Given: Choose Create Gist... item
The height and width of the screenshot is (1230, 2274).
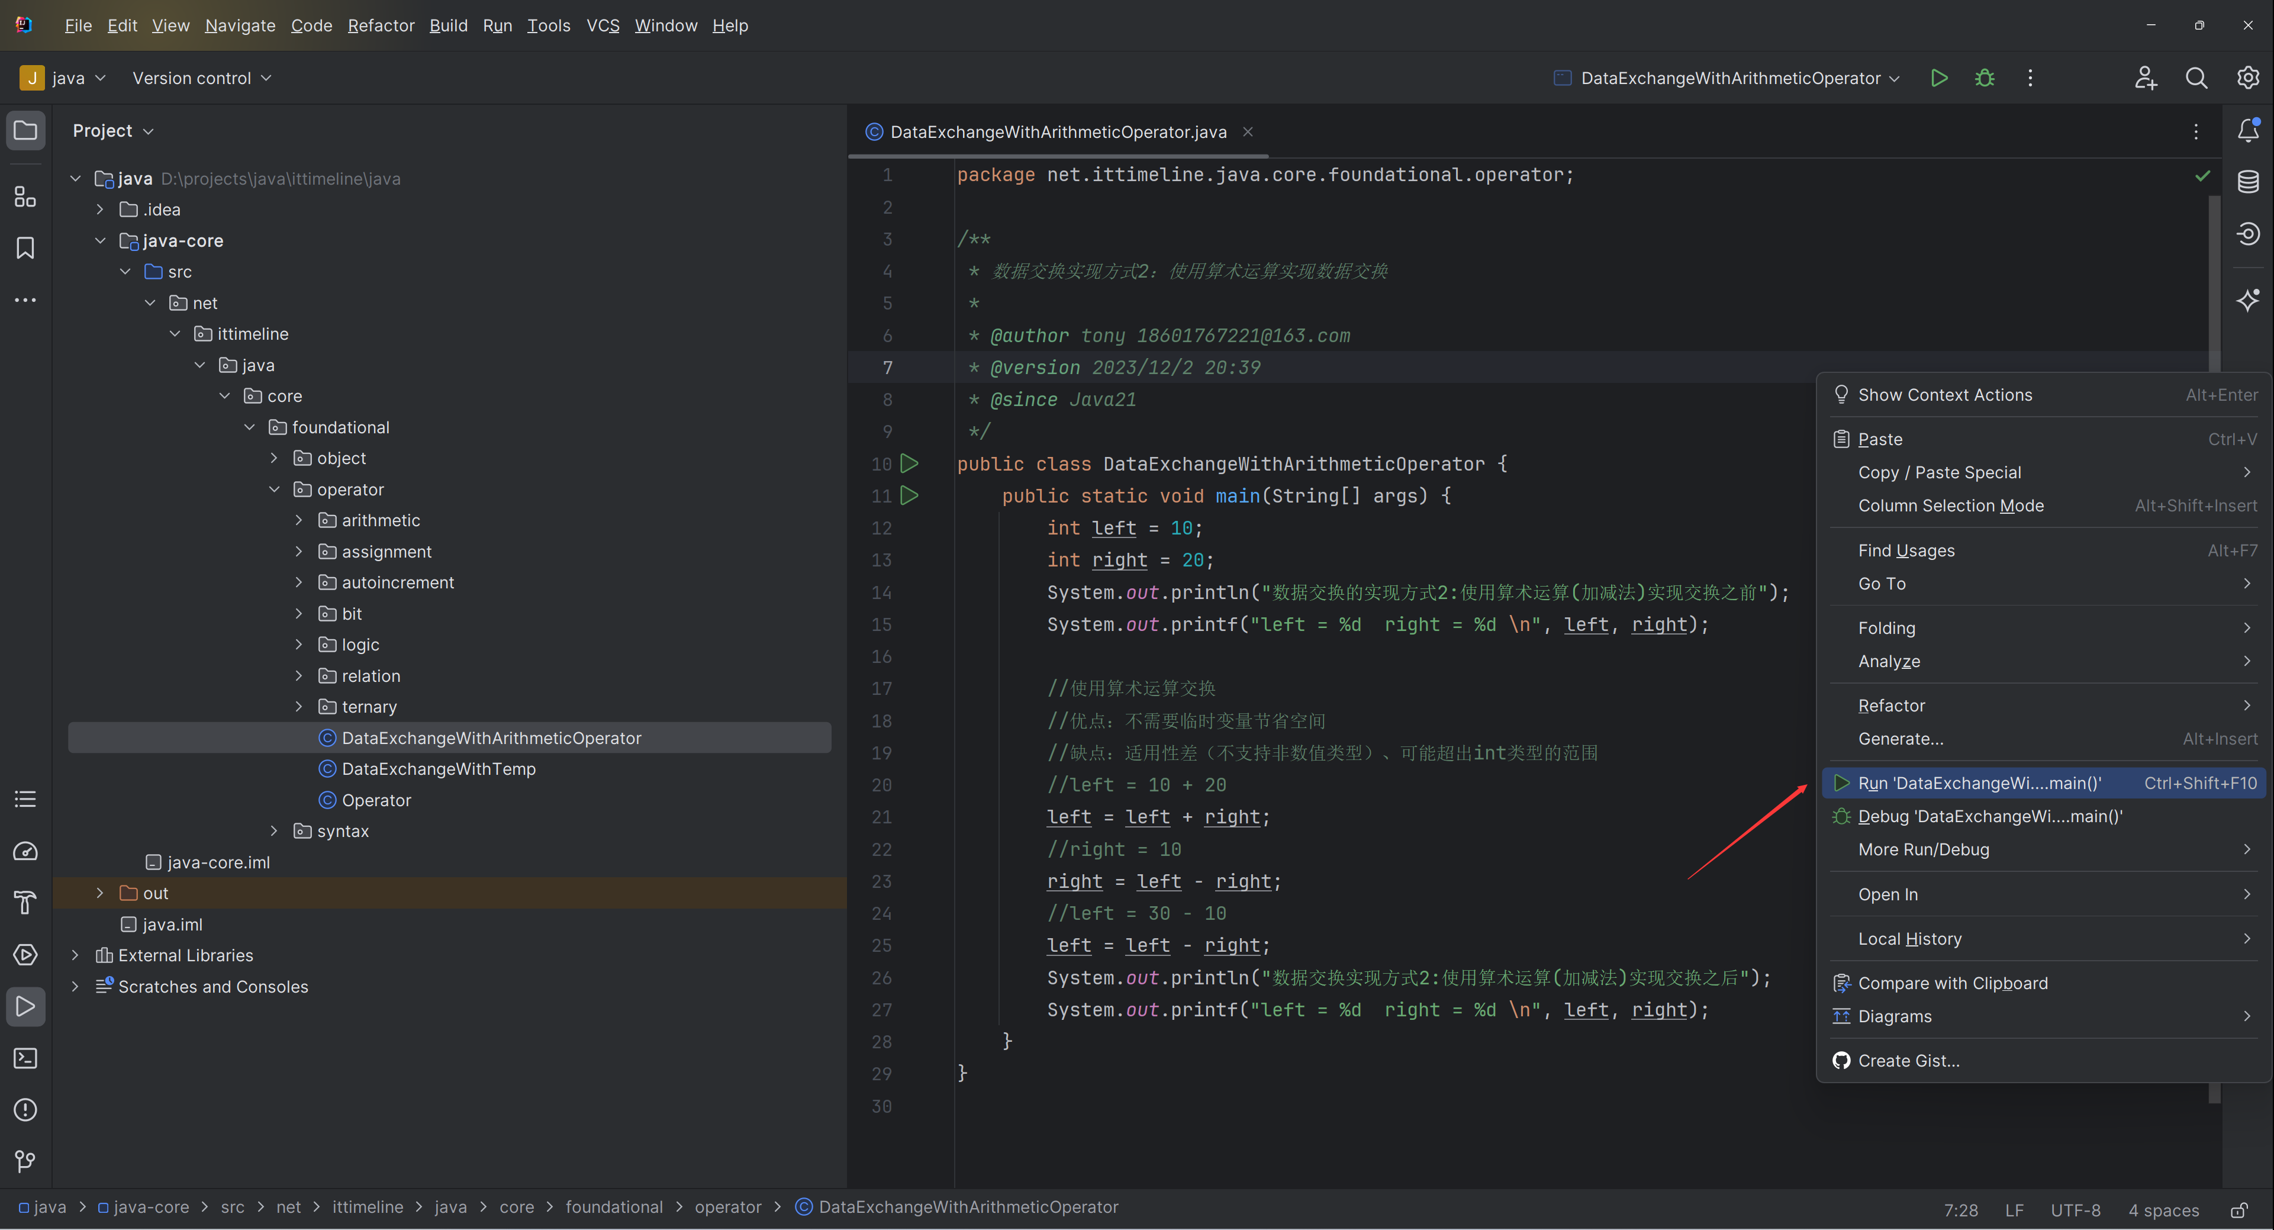Looking at the screenshot, I should (2044, 1061).
